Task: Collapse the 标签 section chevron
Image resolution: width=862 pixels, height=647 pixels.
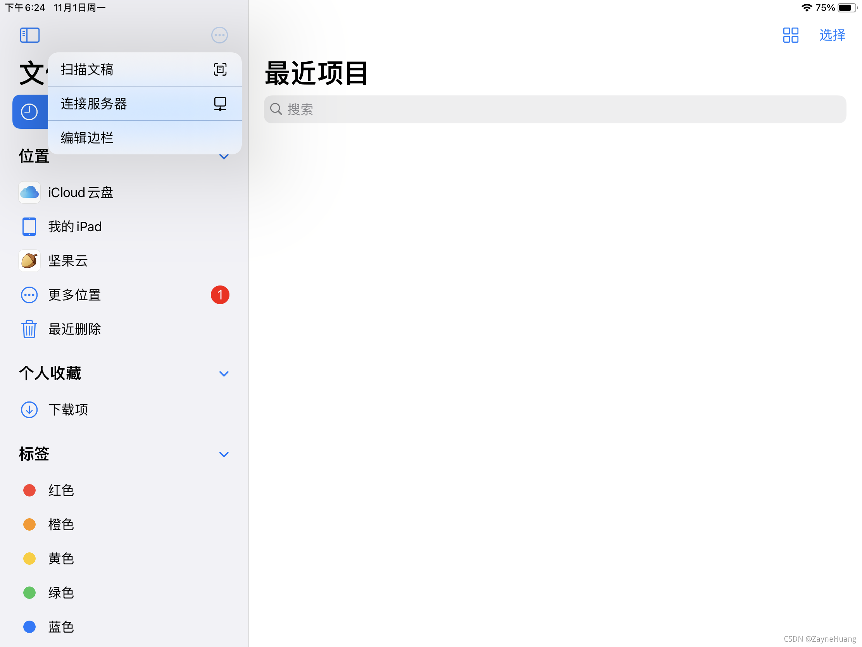Action: click(x=224, y=454)
